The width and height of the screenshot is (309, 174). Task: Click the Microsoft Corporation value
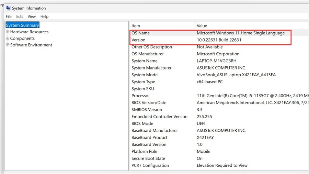218,54
